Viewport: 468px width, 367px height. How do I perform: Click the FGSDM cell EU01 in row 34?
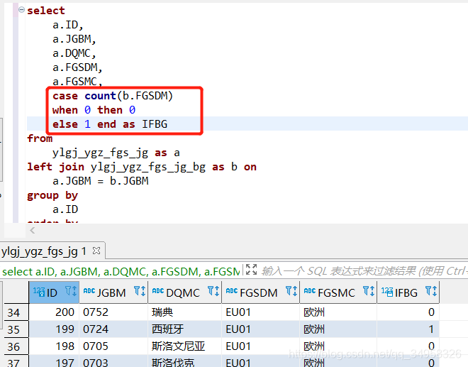coord(260,312)
